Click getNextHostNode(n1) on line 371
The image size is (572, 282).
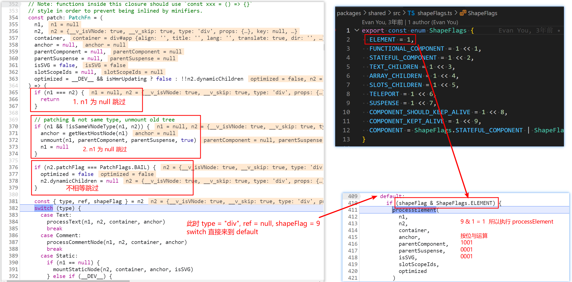pyautogui.click(x=98, y=133)
